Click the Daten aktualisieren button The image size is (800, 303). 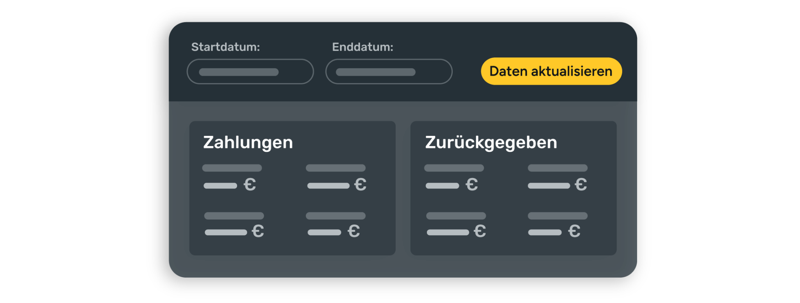pyautogui.click(x=551, y=71)
